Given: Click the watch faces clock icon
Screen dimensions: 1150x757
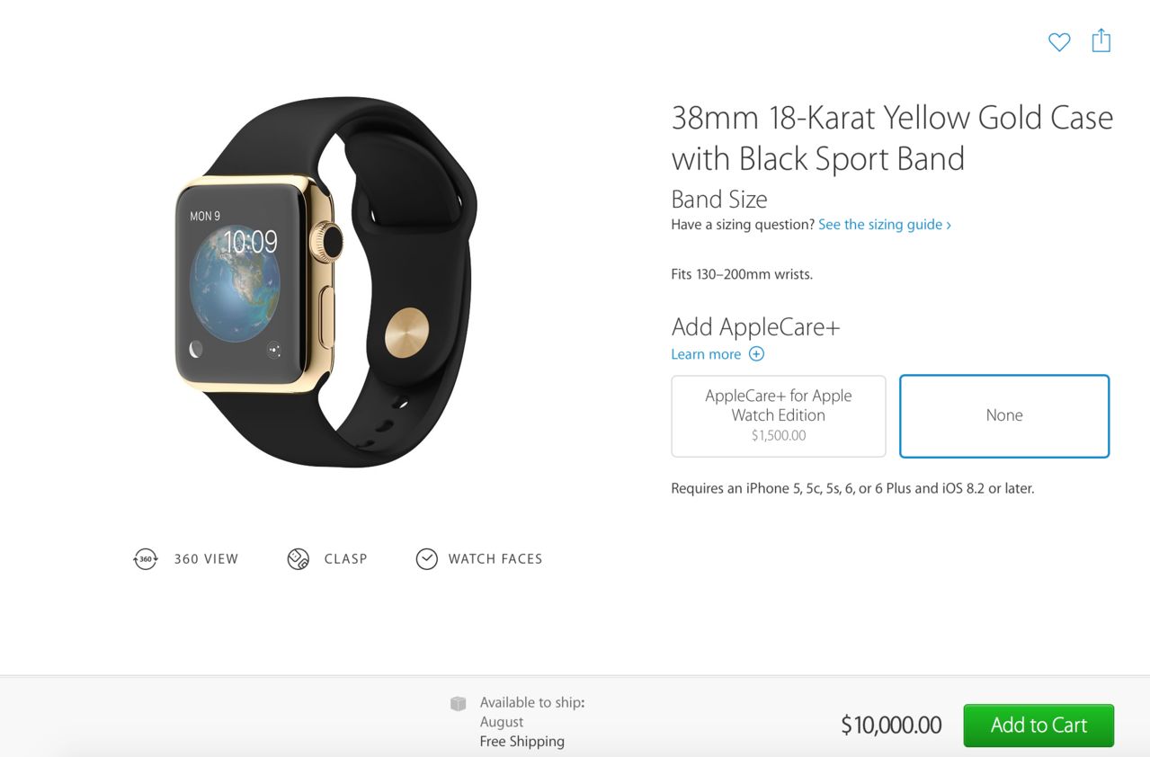Looking at the screenshot, I should point(426,559).
